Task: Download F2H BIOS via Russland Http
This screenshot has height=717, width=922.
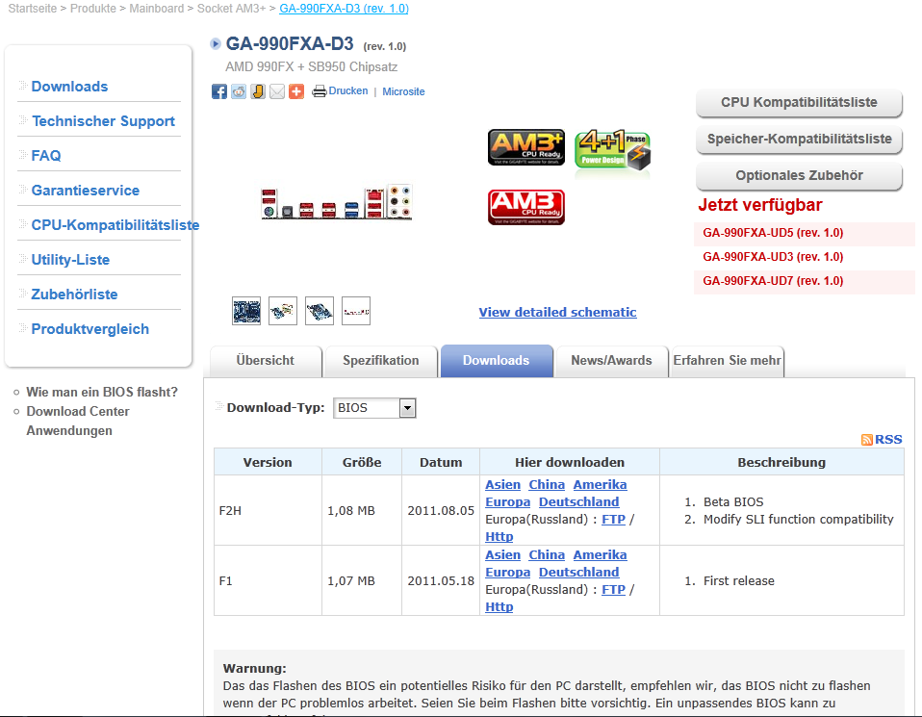Action: click(x=499, y=537)
